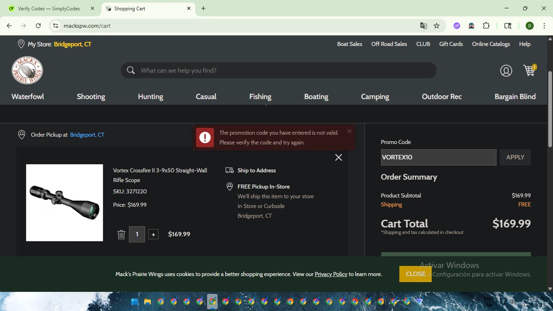The image size is (553, 311).
Task: Open the Chrome menu three dots
Action: point(544,26)
